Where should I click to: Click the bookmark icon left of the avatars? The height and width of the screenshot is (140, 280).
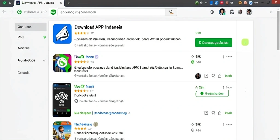[212, 12]
